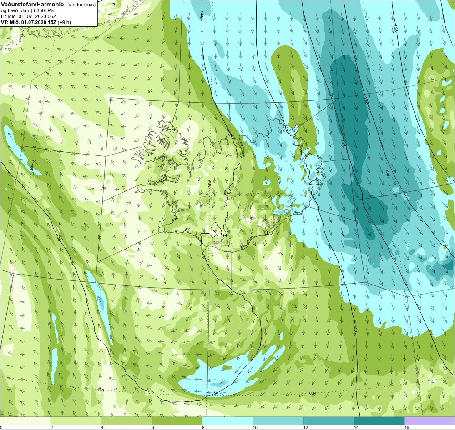This screenshot has width=455, height=430.
Task: Click the '60N' label under the teal swatches
Action: pyautogui.click(x=312, y=394)
